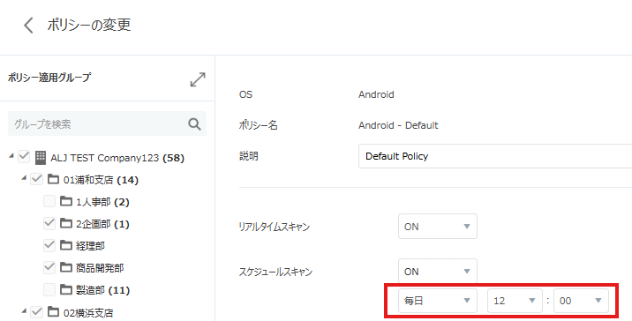Click the 製造部 folder icon
The image size is (632, 321).
66,289
